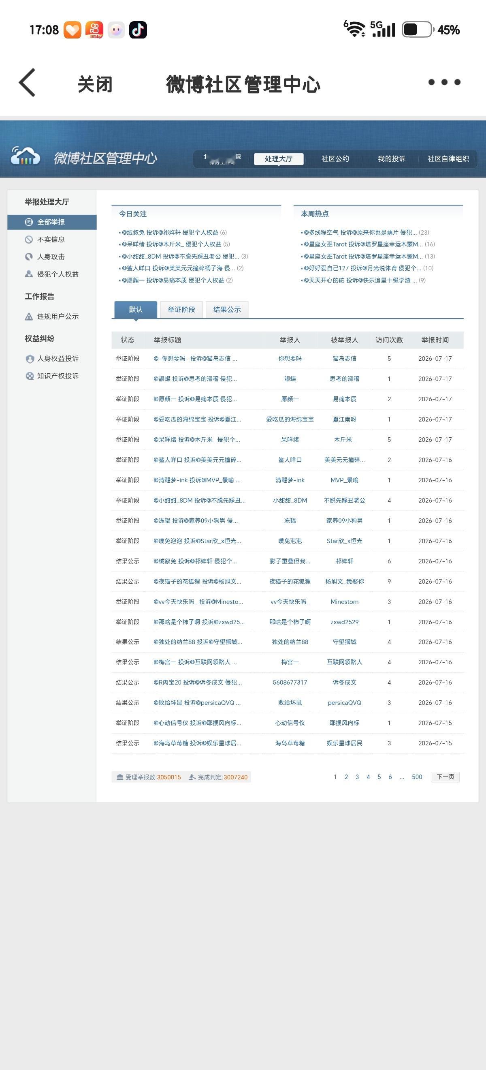Select the 默认 list tab
The image size is (486, 1070).
click(x=136, y=310)
